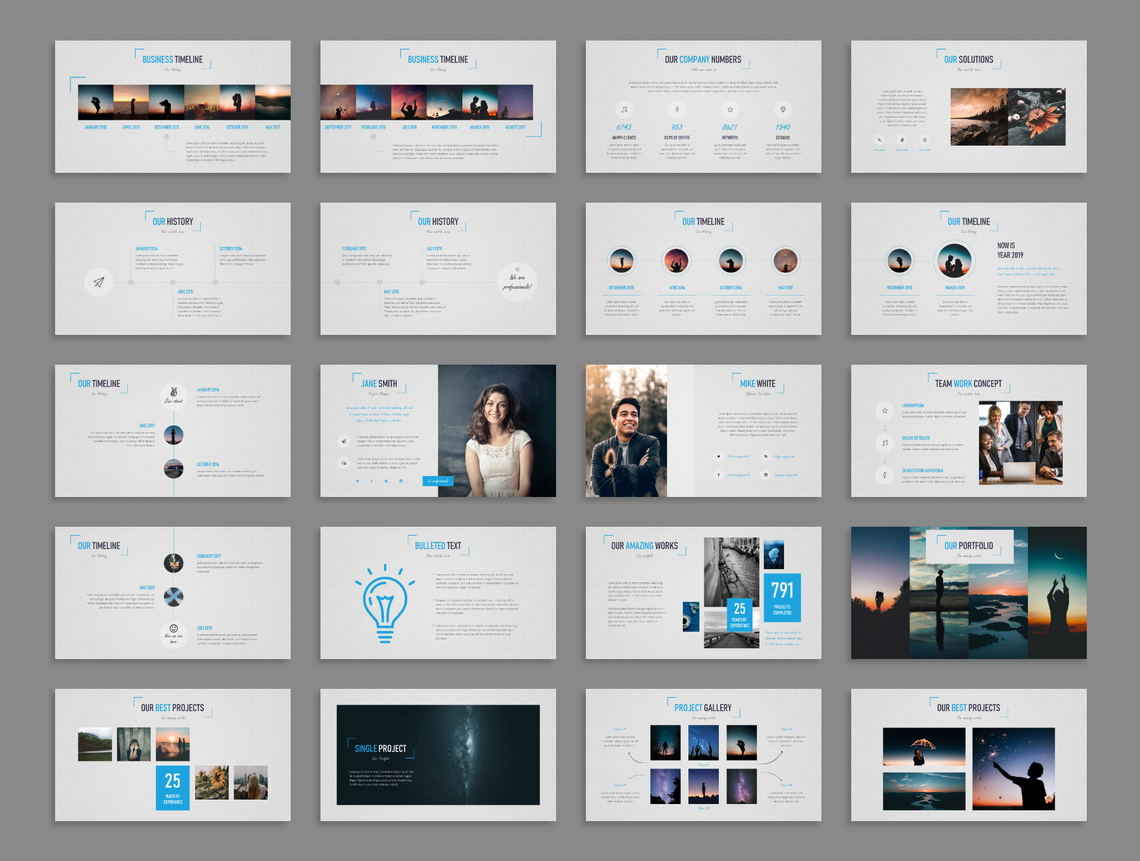Click the star icon on Team Work Concept slide
This screenshot has height=861, width=1140.
(x=885, y=411)
